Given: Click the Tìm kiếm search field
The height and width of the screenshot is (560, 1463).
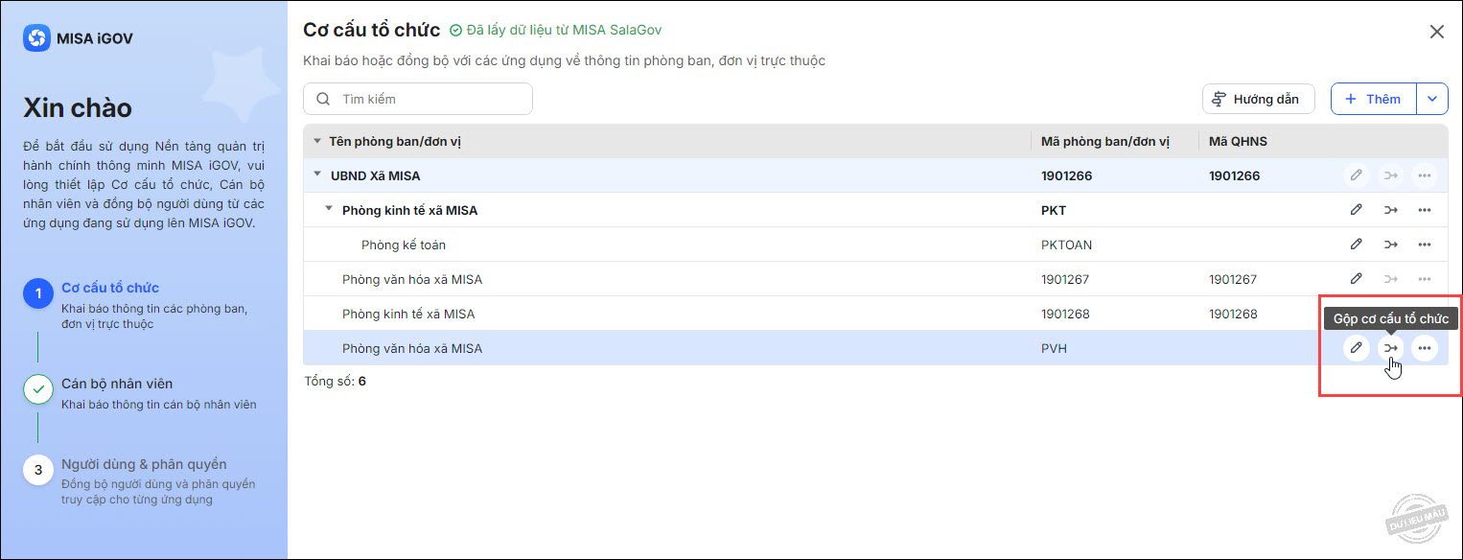Looking at the screenshot, I should pos(427,99).
